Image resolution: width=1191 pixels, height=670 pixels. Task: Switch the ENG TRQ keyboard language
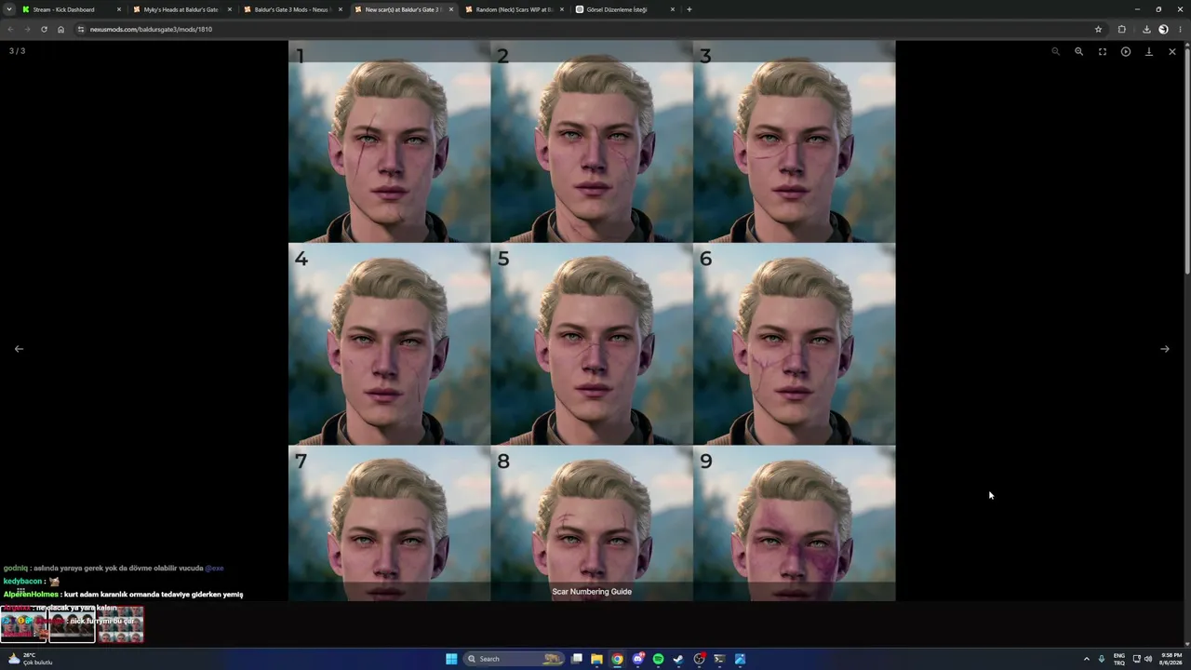(1119, 659)
